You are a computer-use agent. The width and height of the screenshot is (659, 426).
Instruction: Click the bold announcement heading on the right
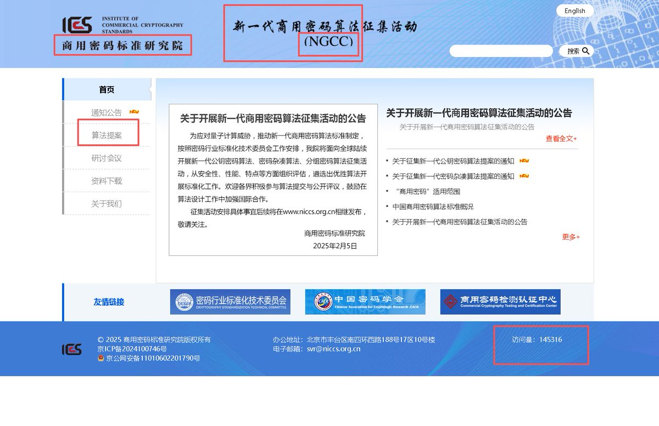[479, 113]
